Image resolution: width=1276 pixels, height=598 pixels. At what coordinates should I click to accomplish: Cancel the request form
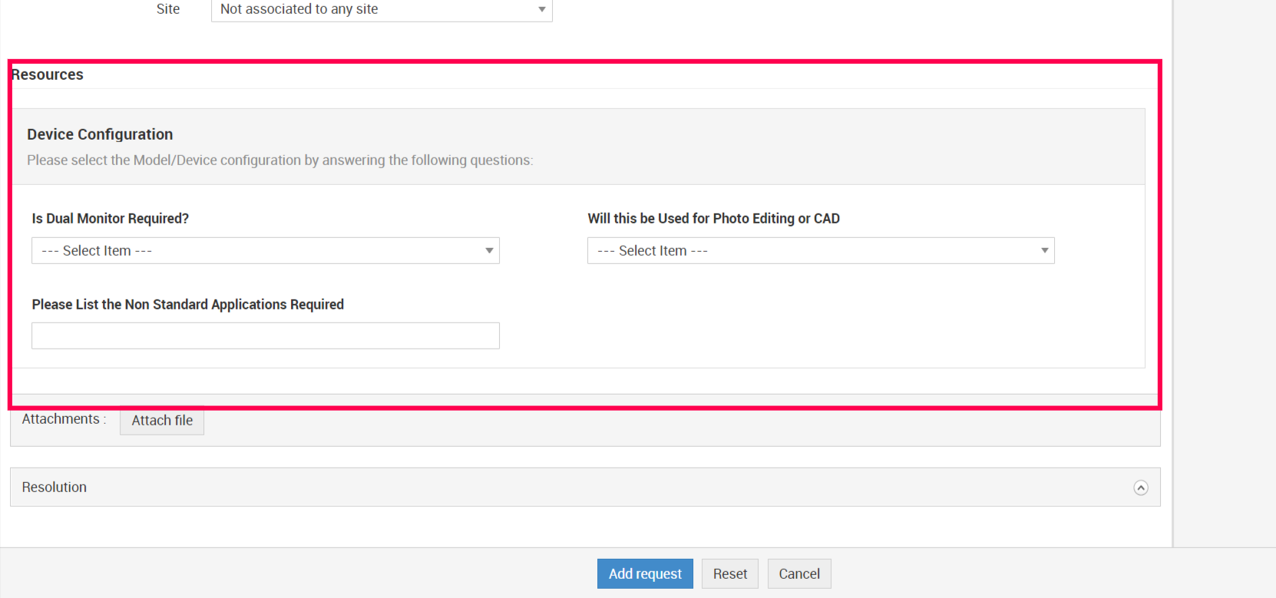(799, 574)
